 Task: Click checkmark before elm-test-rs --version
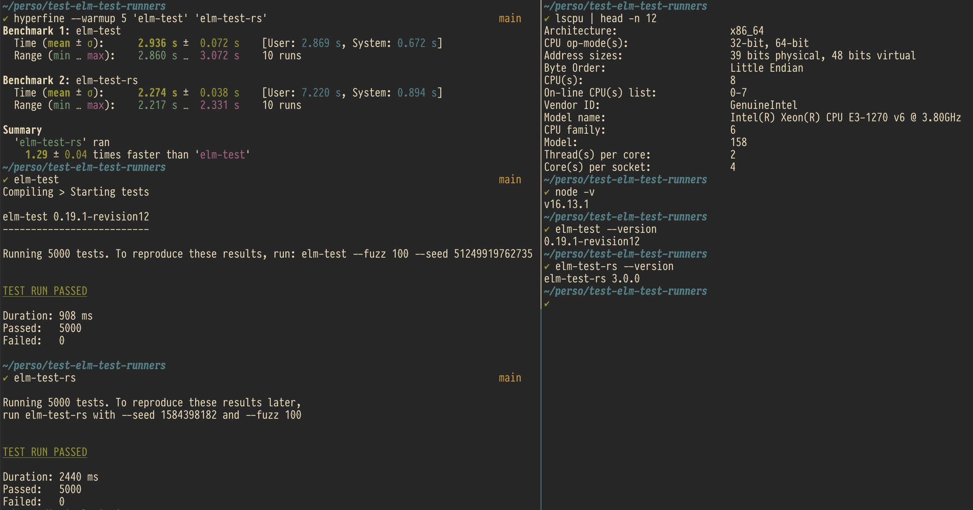547,267
